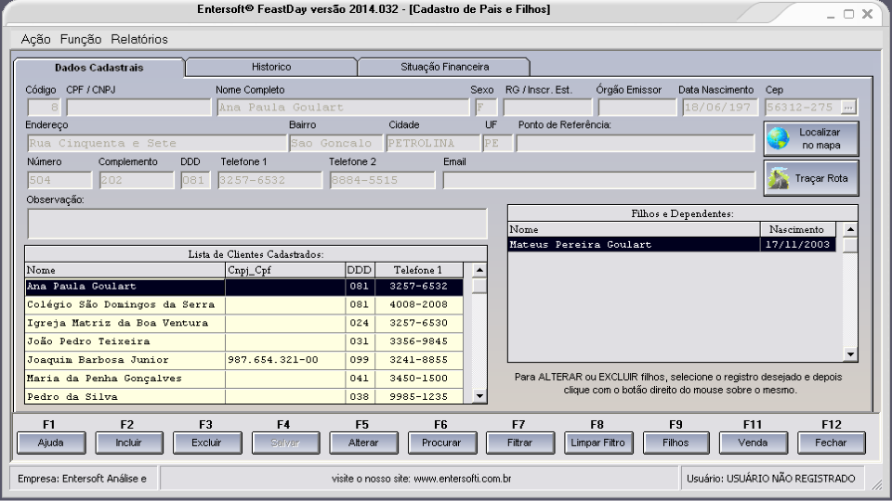Click the Venda button
Viewport: 892px width, 501px height.
pyautogui.click(x=754, y=443)
